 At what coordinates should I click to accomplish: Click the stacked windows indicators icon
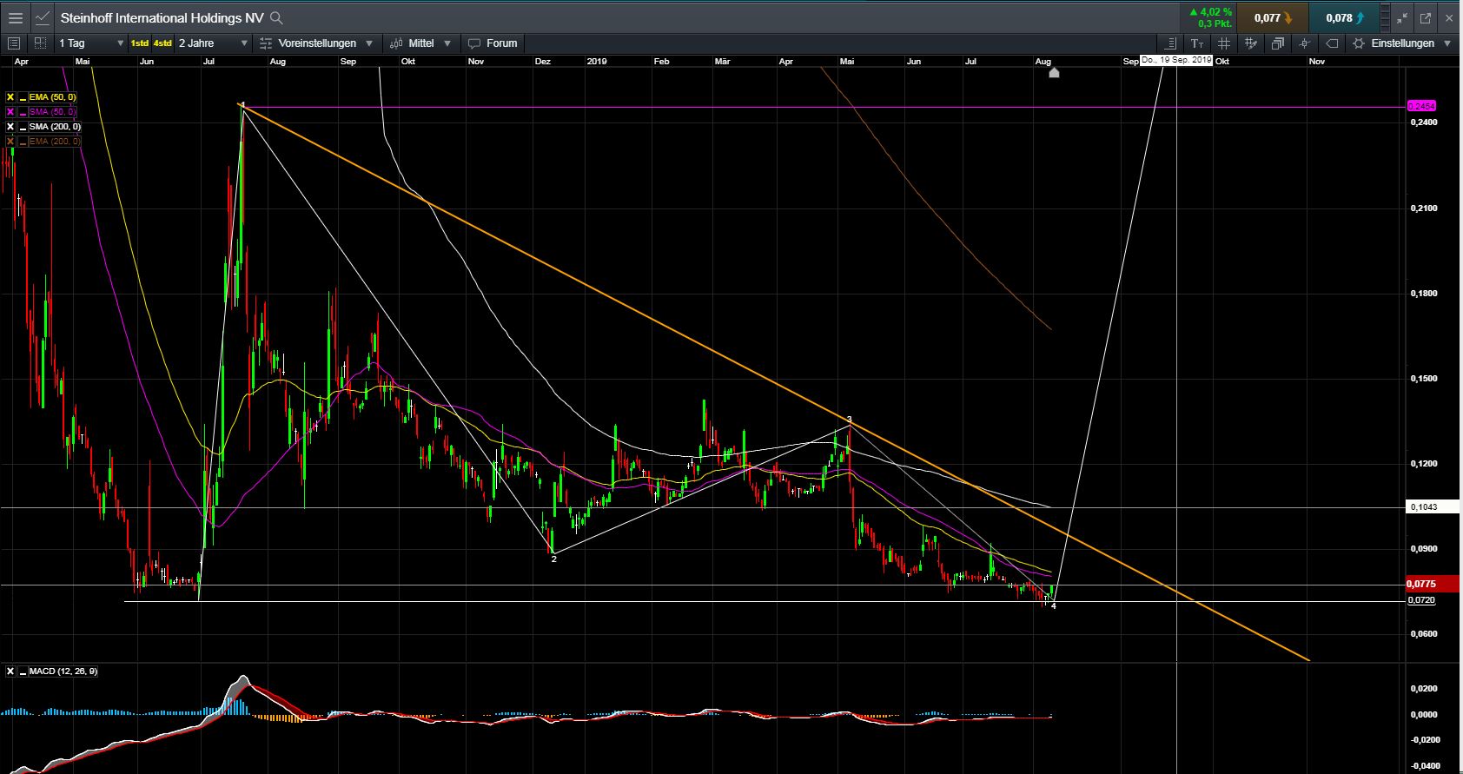coord(1278,43)
